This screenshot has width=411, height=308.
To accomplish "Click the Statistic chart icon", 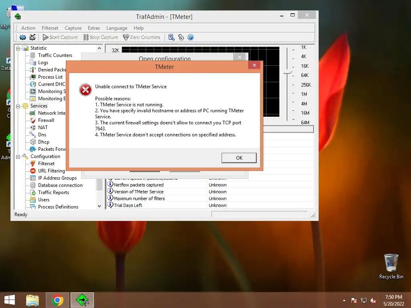I will (x=25, y=48).
